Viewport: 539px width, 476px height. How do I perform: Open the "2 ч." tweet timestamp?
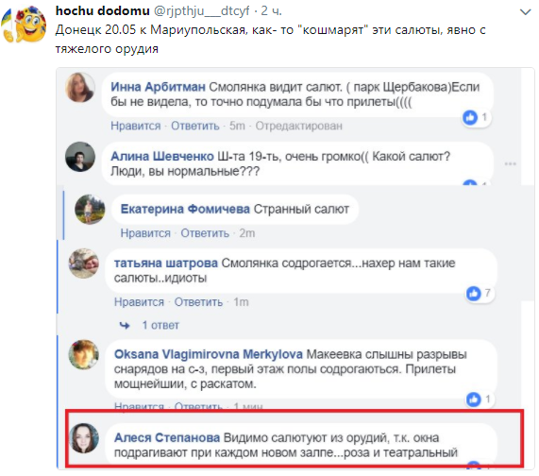click(x=271, y=11)
